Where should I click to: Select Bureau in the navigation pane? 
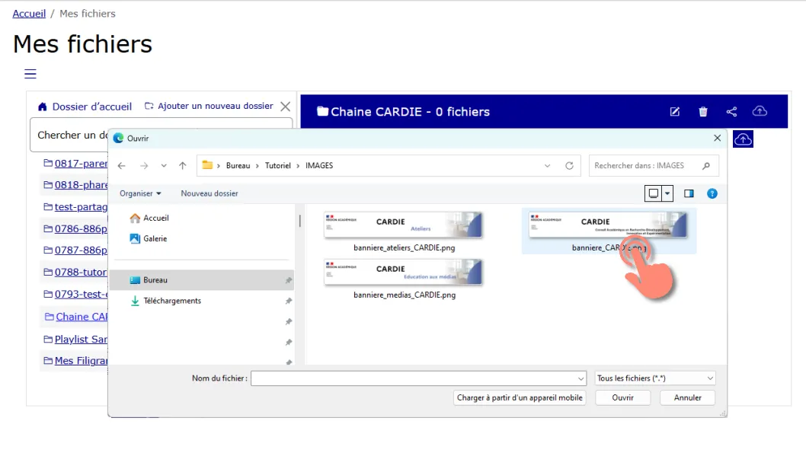(202, 280)
